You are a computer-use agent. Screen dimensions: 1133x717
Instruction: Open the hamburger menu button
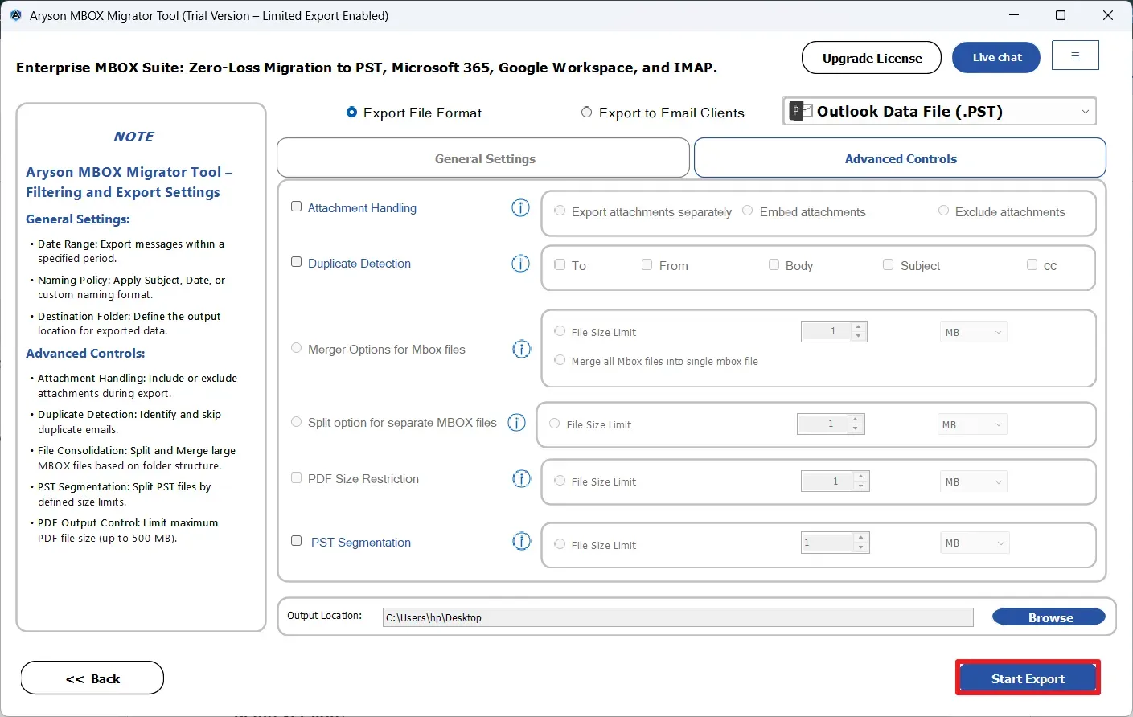pyautogui.click(x=1075, y=55)
